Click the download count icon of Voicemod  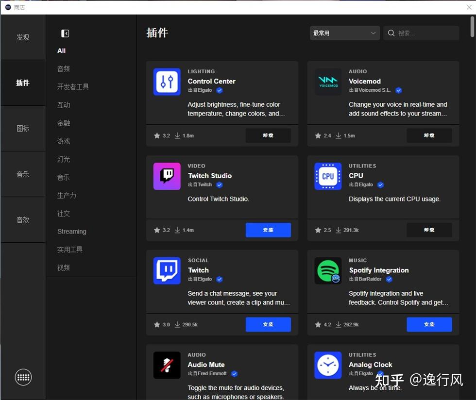338,135
